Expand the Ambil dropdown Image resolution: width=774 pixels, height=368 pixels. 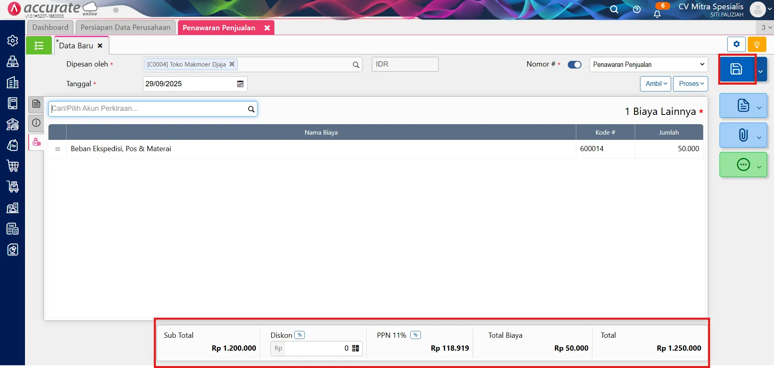(x=655, y=84)
